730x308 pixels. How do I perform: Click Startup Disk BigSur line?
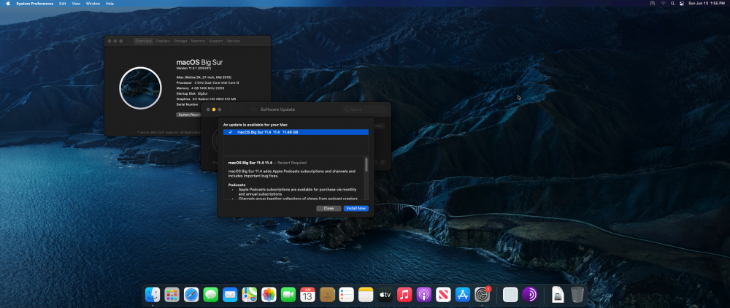tap(192, 93)
